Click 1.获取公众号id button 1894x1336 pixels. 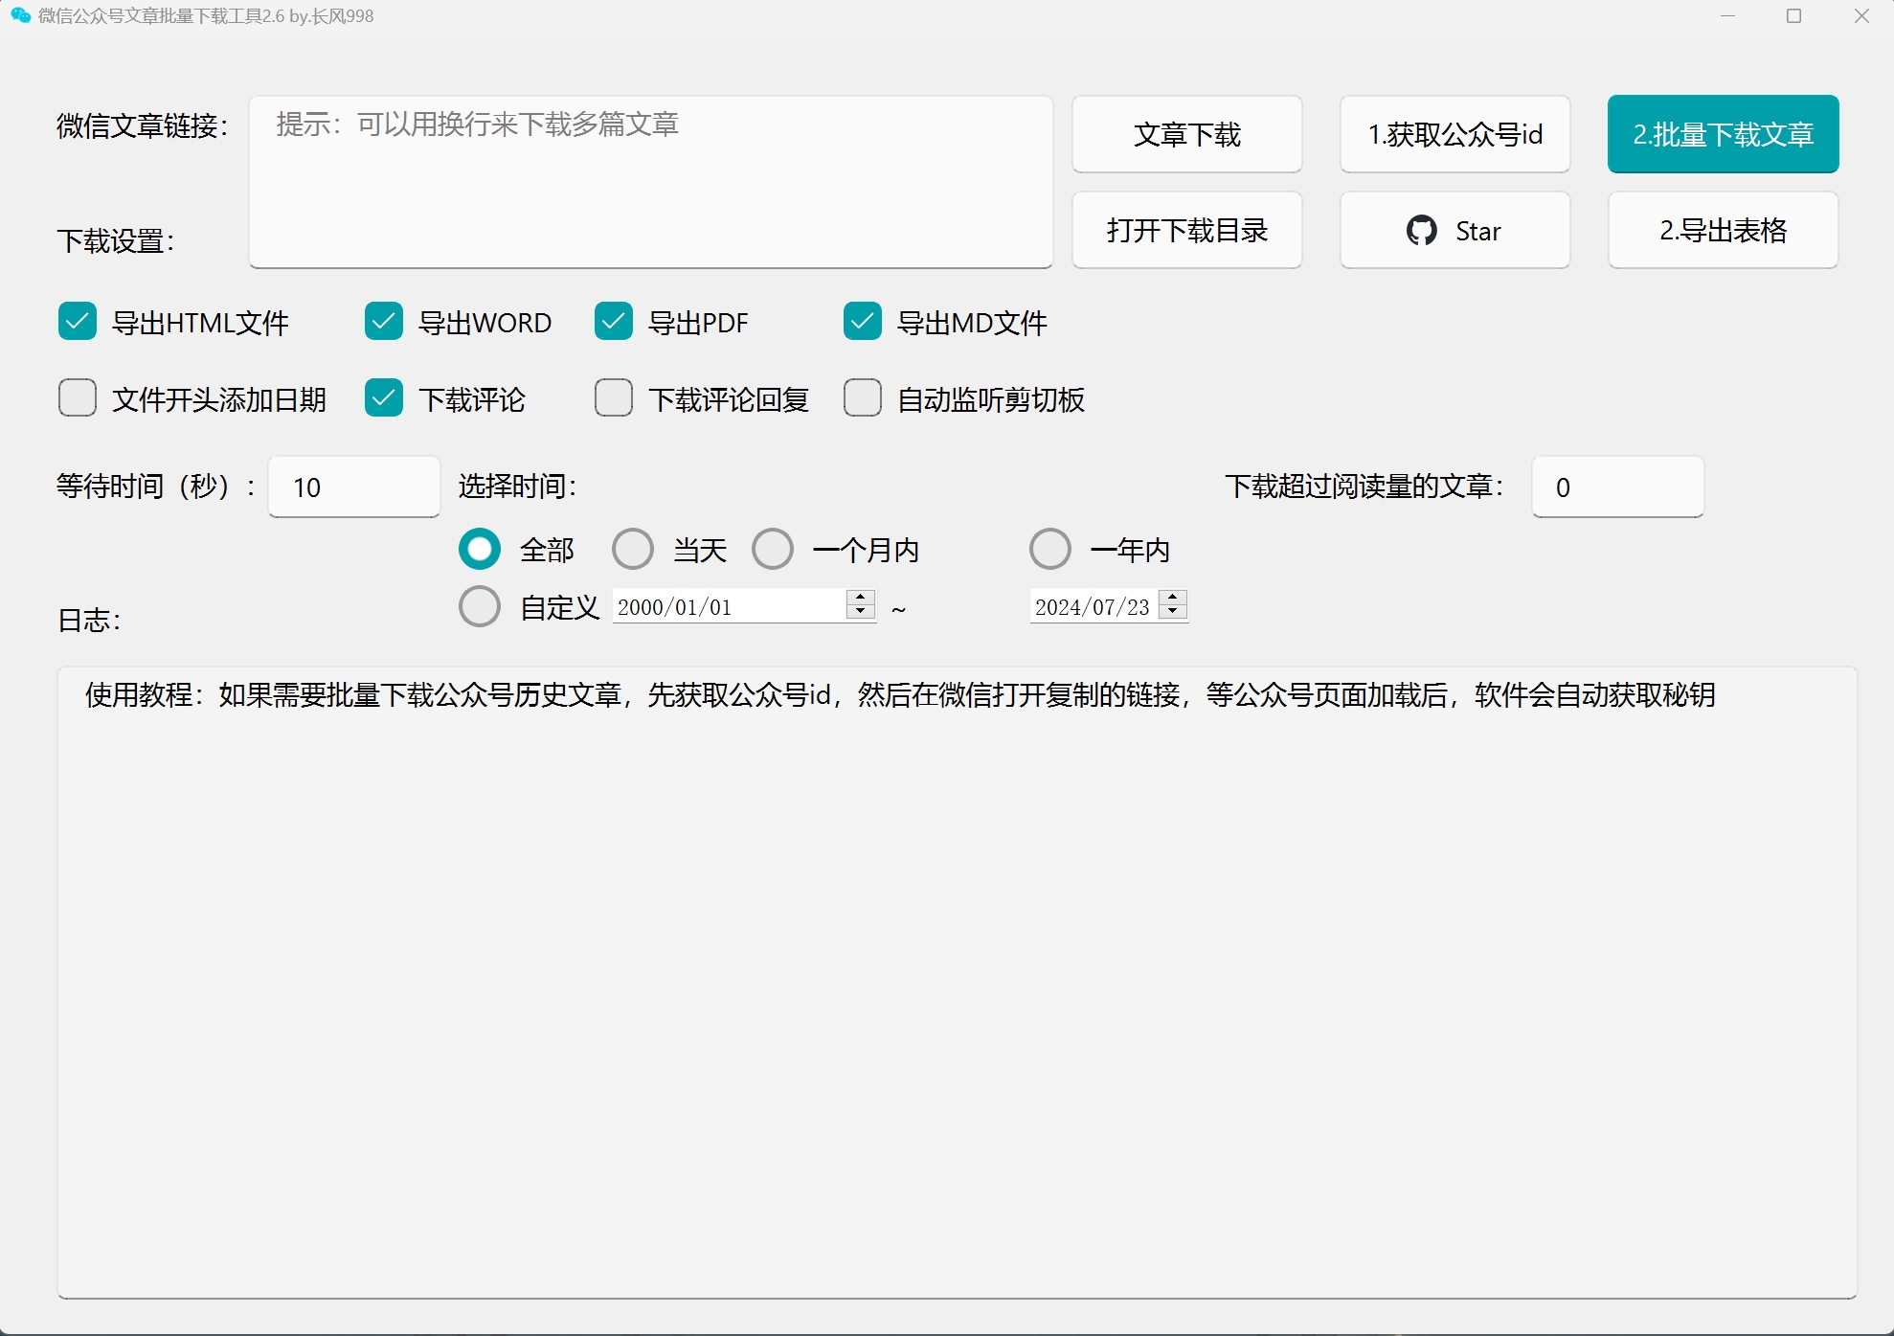[x=1454, y=134]
